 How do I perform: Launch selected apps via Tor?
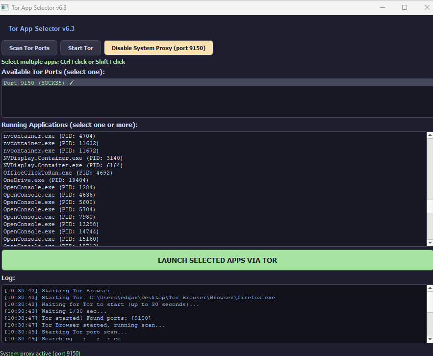[x=217, y=260]
